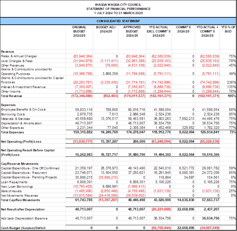Select the 'Other Revenues' row label

pyautogui.click(x=13, y=66)
